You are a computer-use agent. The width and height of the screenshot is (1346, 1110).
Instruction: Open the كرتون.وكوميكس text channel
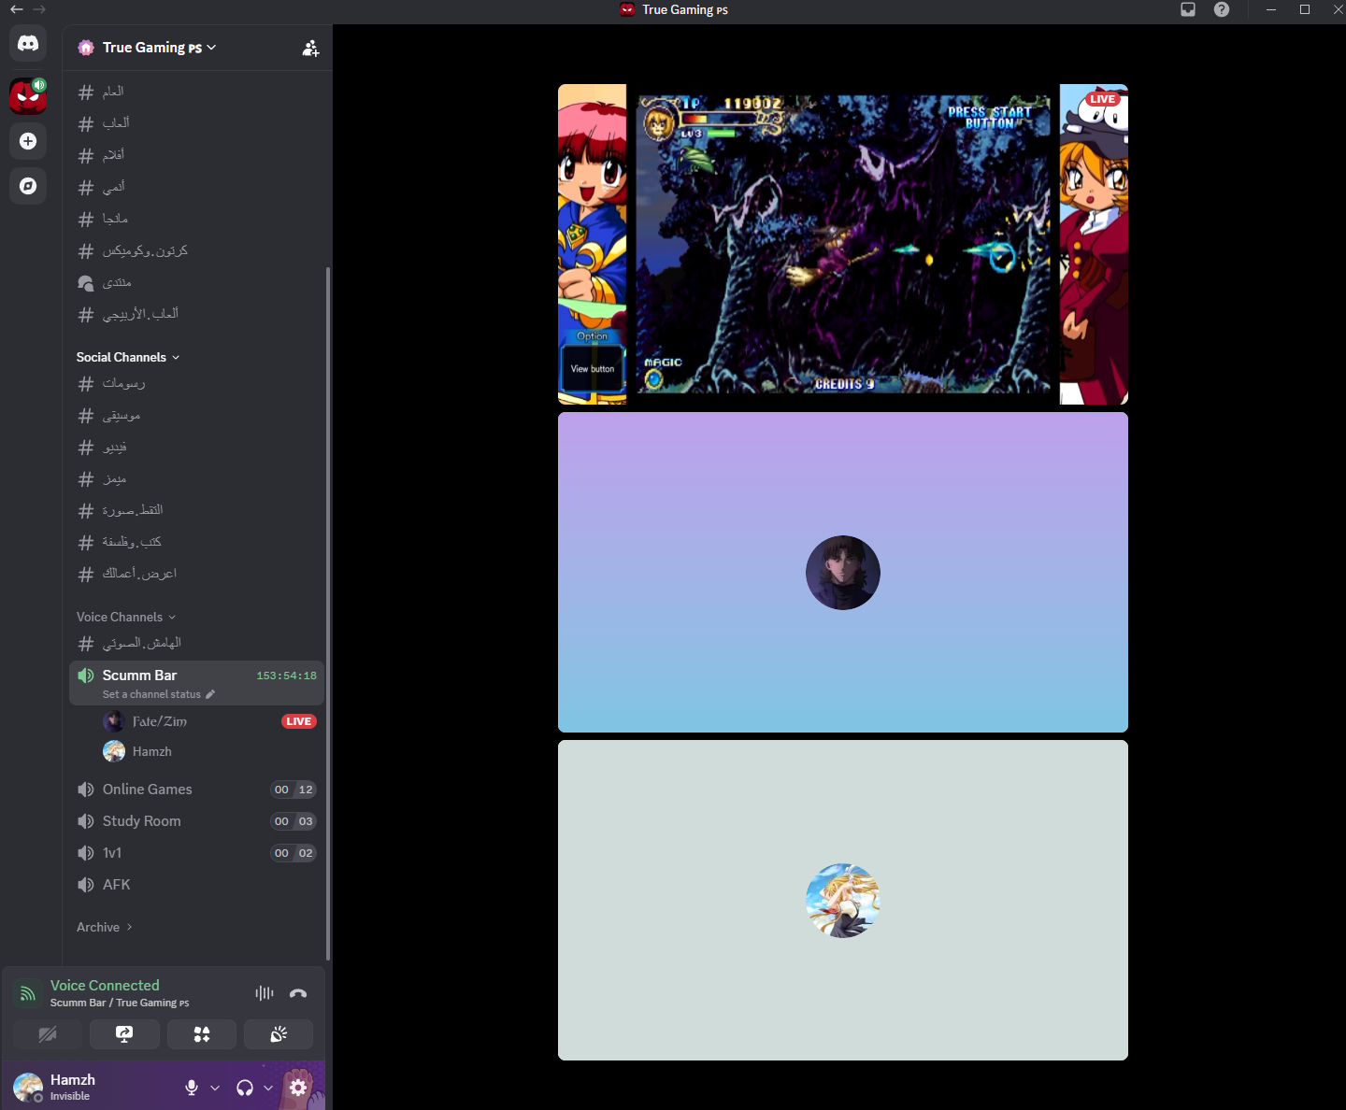[x=196, y=250]
